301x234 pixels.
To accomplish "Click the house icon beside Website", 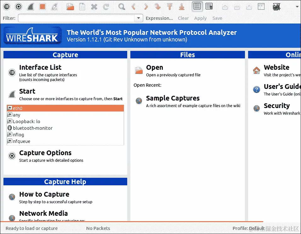I will click(257, 70).
